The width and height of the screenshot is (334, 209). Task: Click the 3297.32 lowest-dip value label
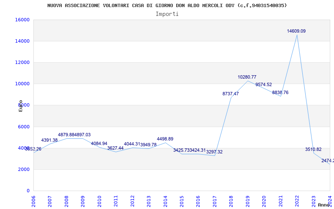pos(214,152)
